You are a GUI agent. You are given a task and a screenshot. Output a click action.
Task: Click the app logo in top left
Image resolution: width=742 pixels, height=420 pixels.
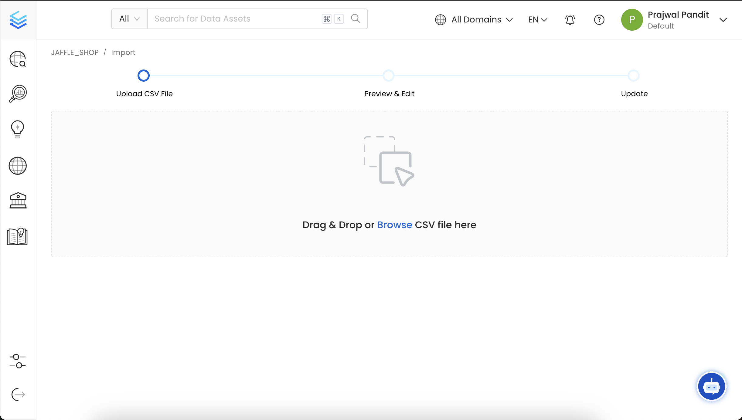18,19
